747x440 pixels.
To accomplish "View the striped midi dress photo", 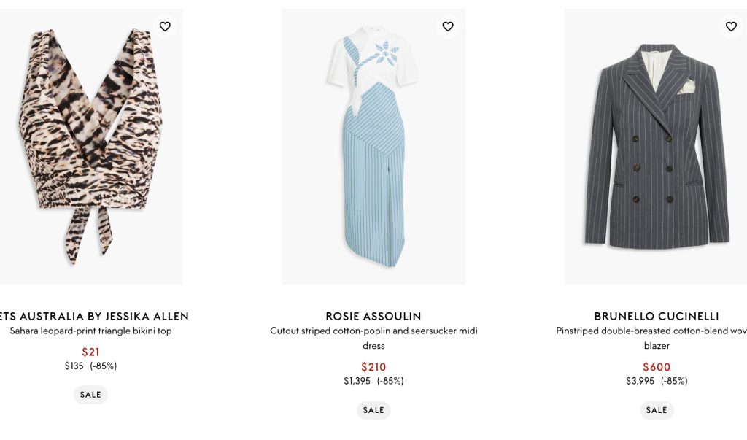I will coord(373,146).
